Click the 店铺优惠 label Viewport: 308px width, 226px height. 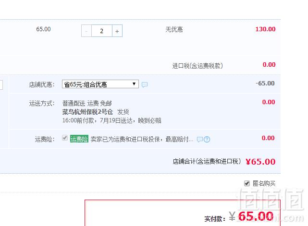click(x=42, y=84)
